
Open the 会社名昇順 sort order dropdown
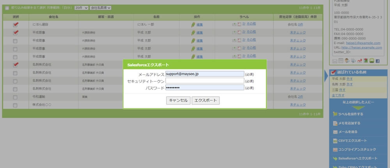101,8
